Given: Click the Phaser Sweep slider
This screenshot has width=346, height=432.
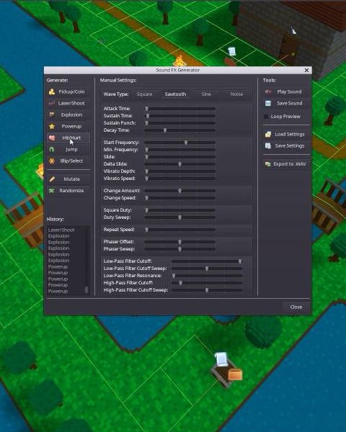Looking at the screenshot, I should [179, 249].
